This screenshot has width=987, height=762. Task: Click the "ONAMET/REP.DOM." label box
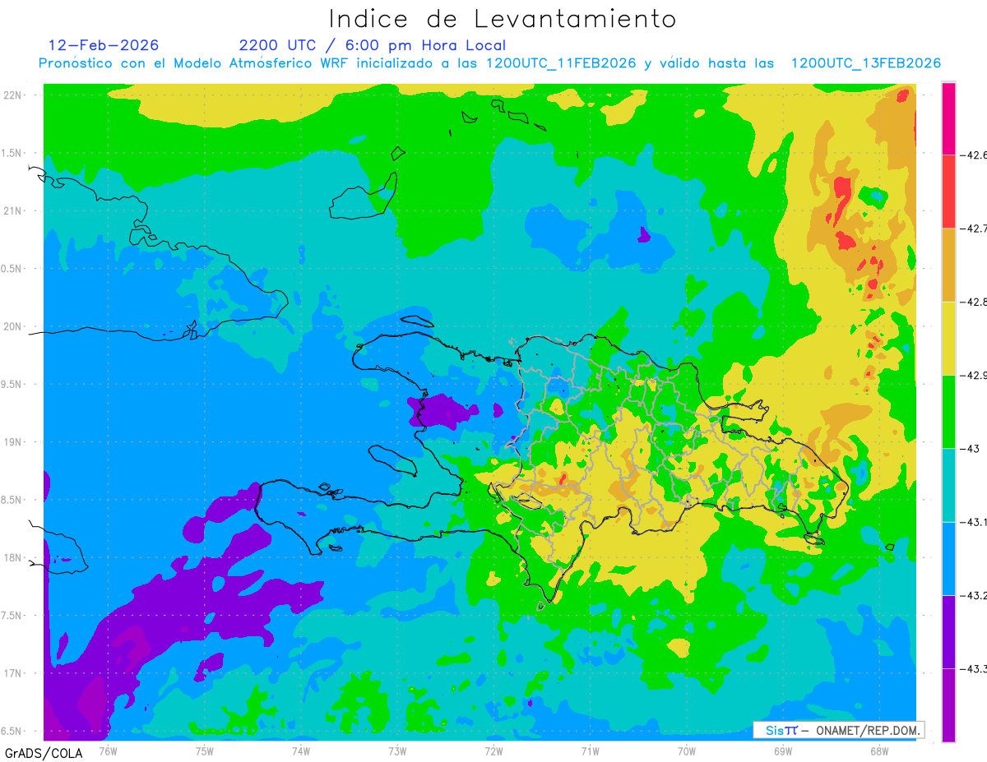pyautogui.click(x=838, y=730)
